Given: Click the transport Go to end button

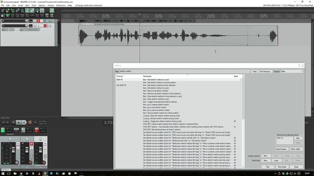Looking at the screenshot, I should coord(7,122).
